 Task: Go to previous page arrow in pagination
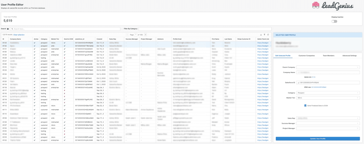(x=127, y=35)
